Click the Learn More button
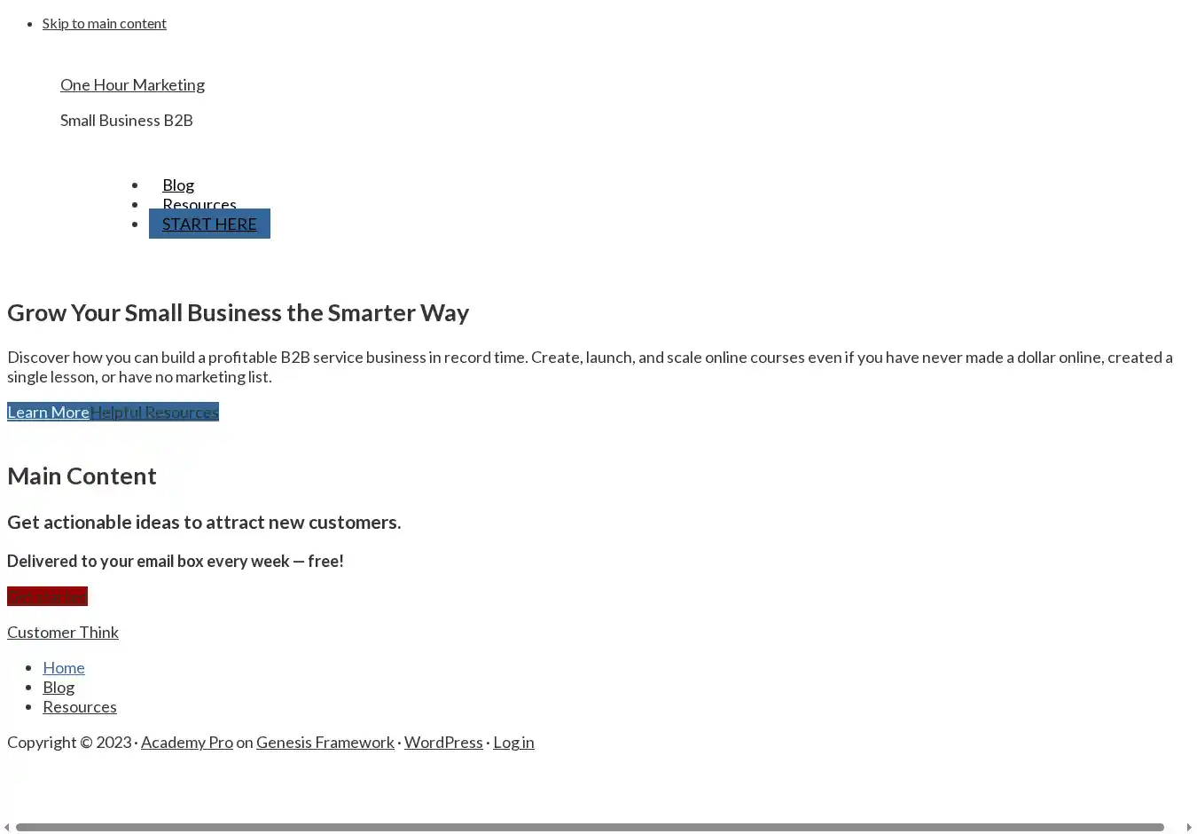The width and height of the screenshot is (1197, 834). pyautogui.click(x=48, y=412)
